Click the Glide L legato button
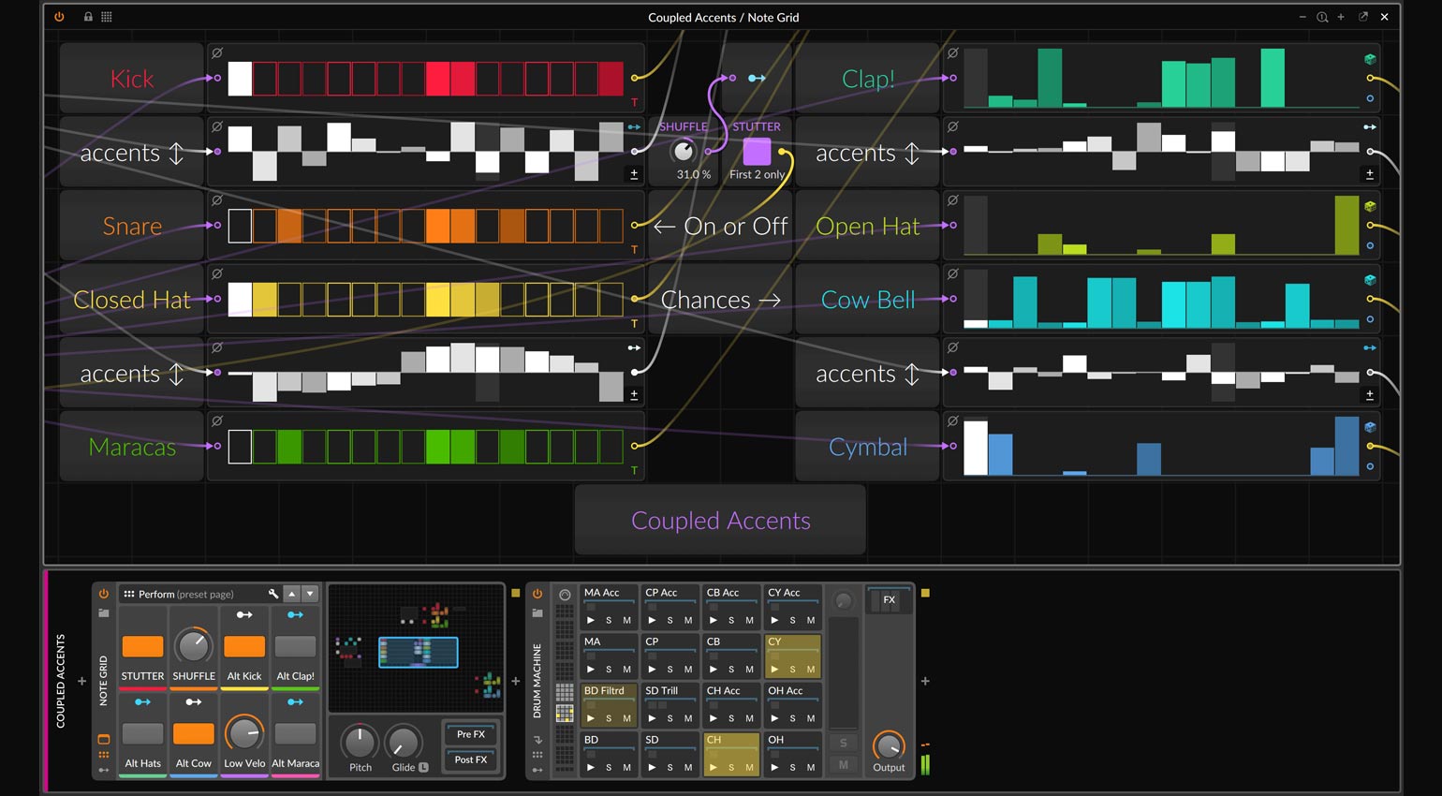Viewport: 1442px width, 796px height. click(423, 767)
